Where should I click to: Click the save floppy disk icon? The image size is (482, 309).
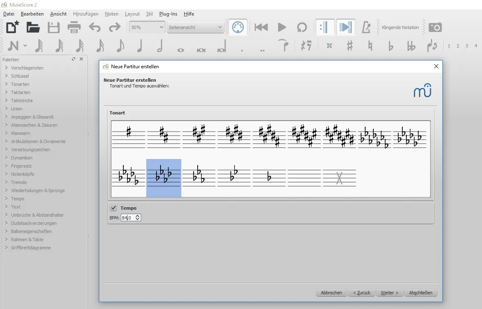click(54, 27)
